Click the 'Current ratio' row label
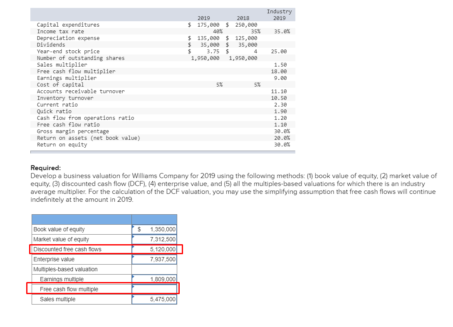Image resolution: width=453 pixels, height=327 pixels. point(57,104)
